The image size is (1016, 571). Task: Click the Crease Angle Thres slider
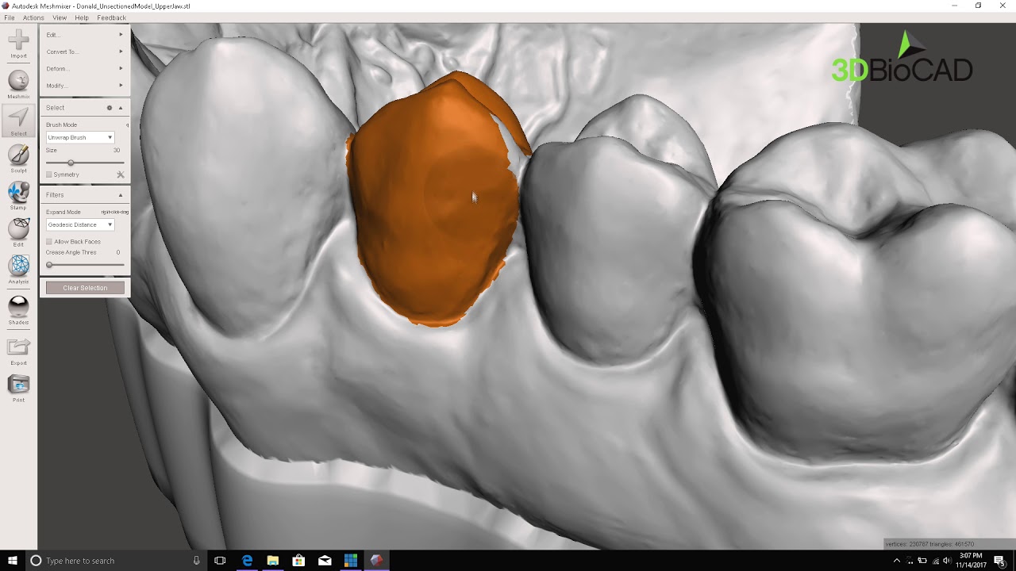85,265
